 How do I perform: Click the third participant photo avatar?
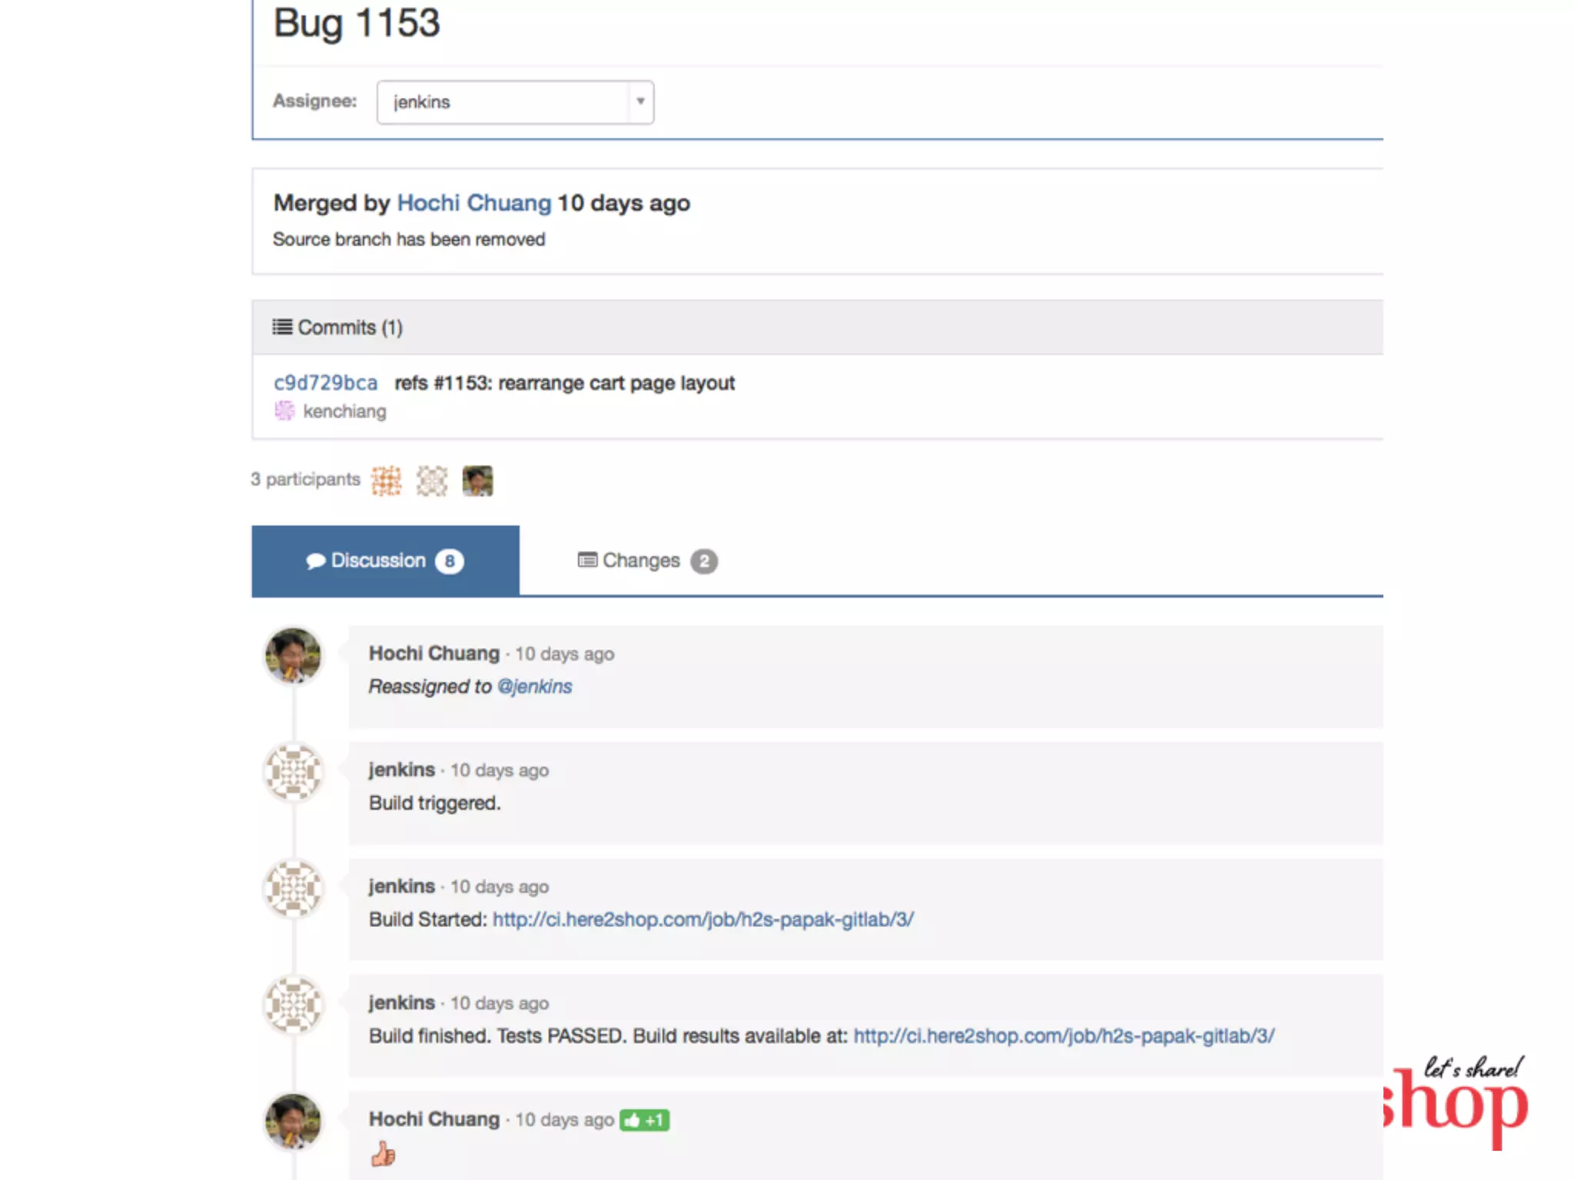pyautogui.click(x=477, y=481)
